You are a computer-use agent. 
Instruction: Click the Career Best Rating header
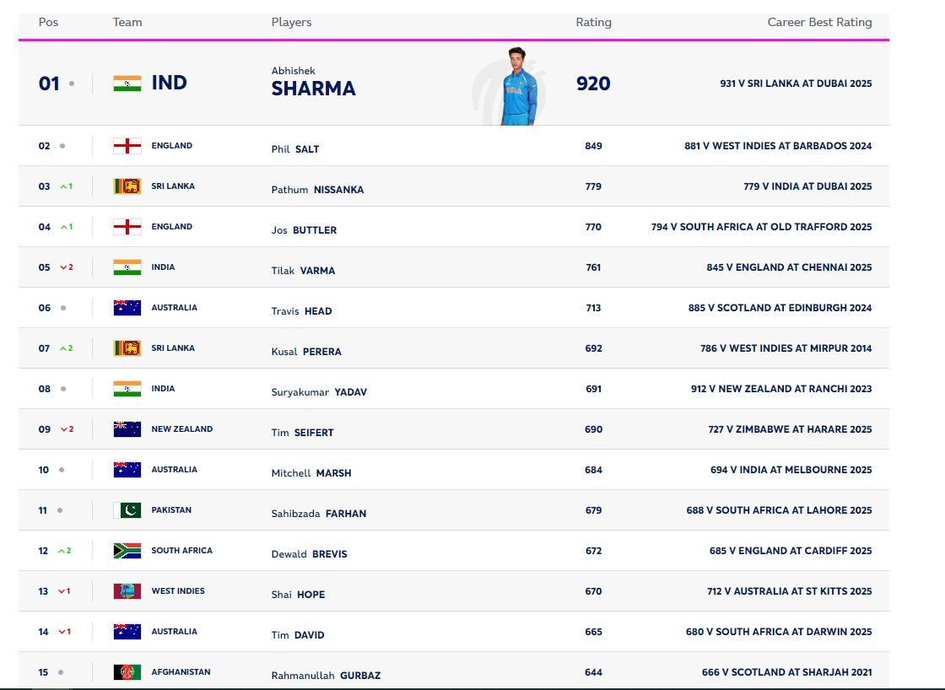[819, 23]
